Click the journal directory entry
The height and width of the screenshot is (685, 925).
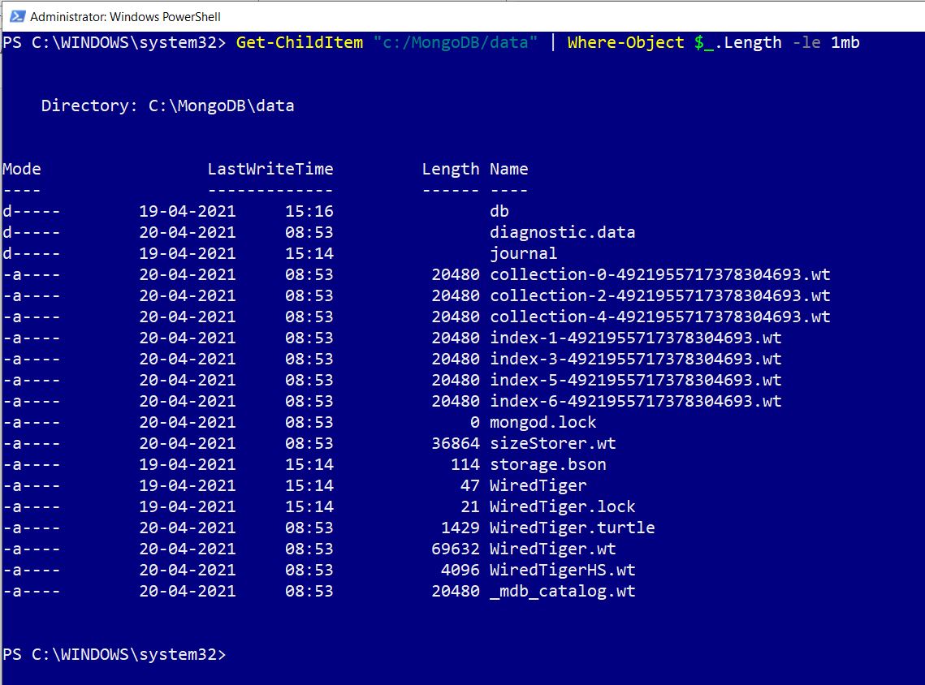click(x=523, y=253)
